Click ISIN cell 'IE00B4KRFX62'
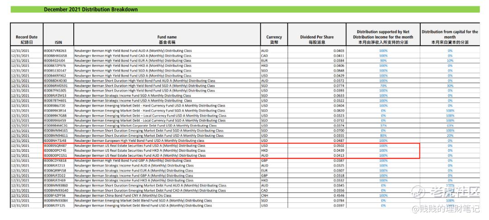 [55, 75]
